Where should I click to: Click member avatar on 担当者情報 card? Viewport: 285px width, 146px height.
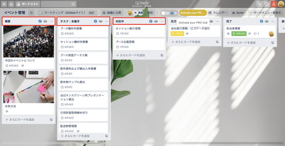click(271, 34)
